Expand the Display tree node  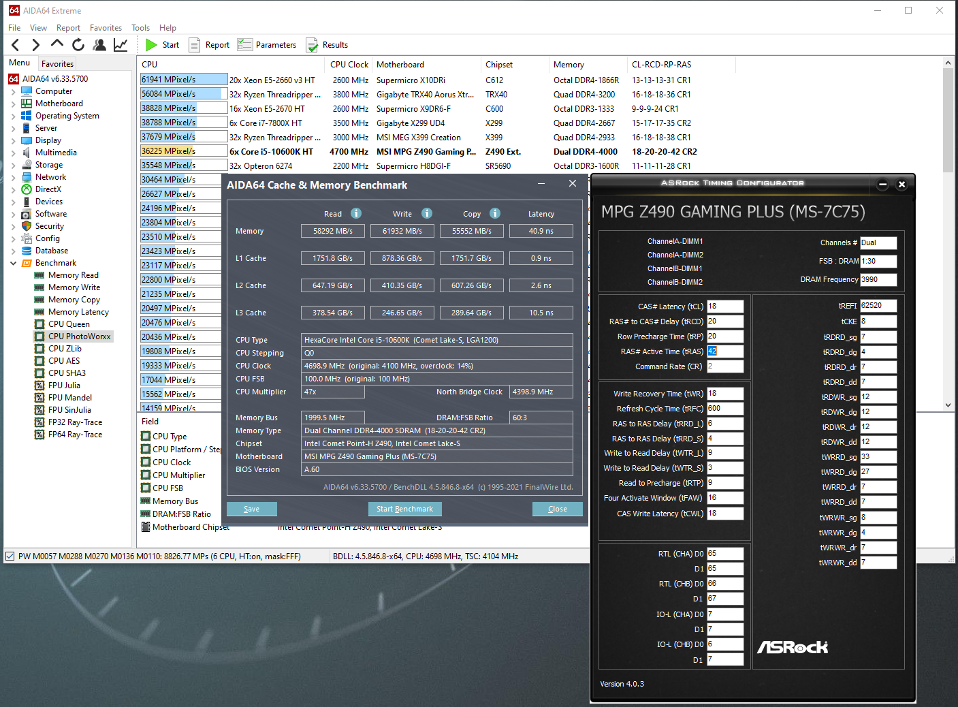point(13,140)
